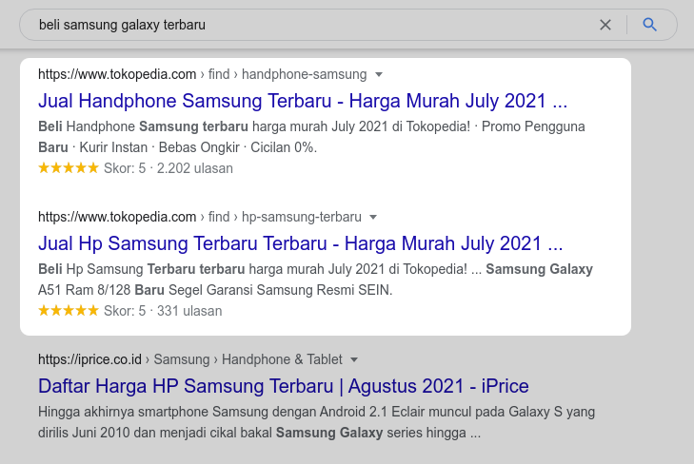Click the Samsung Galaxy A51 snippet text
This screenshot has width=694, height=464.
(x=315, y=280)
